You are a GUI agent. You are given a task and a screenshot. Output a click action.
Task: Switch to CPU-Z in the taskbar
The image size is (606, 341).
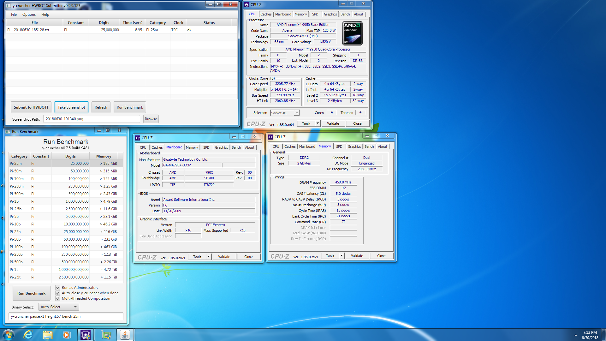tap(86, 335)
